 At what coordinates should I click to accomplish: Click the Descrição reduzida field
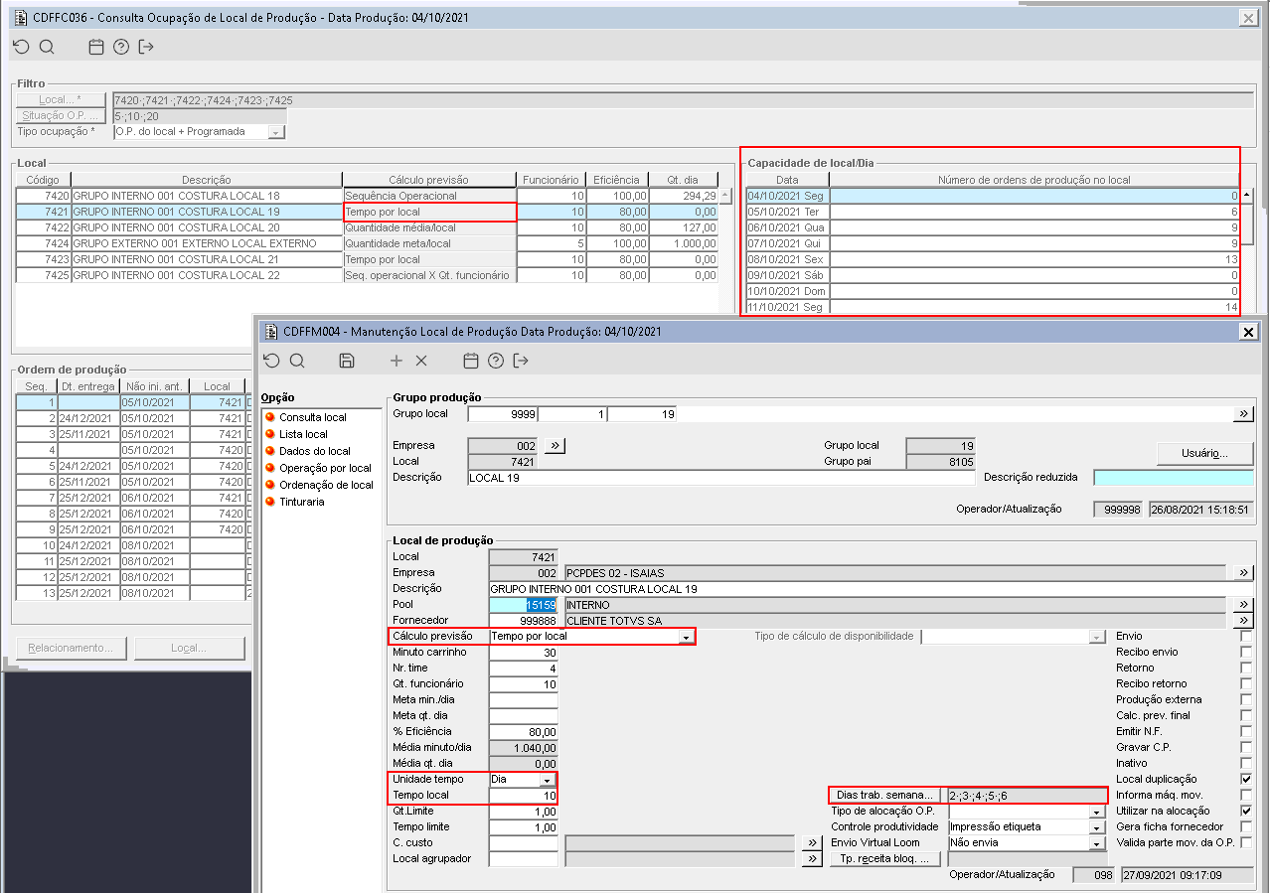pos(1174,478)
